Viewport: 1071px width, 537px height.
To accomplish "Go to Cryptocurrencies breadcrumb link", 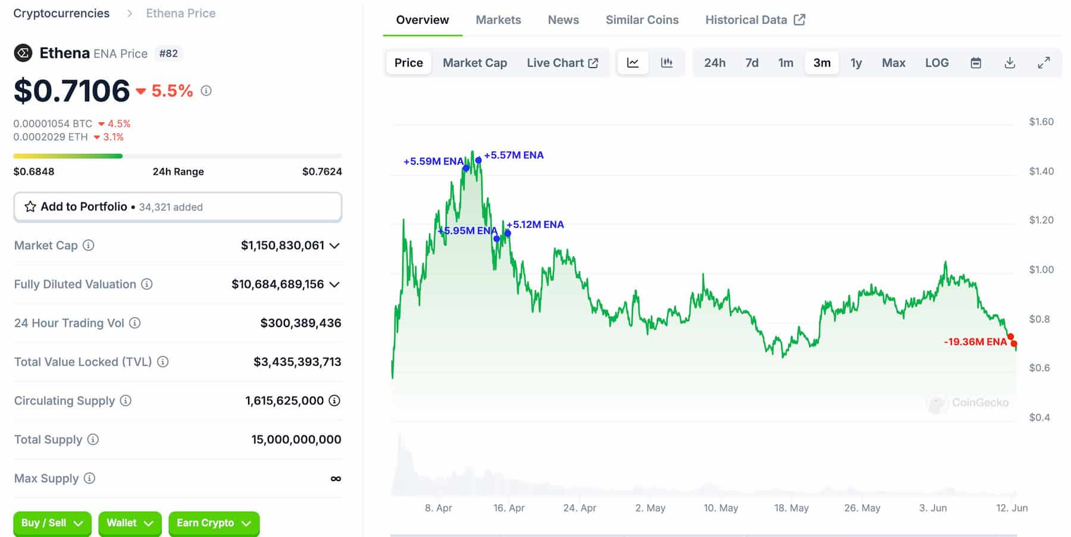I will pos(61,13).
